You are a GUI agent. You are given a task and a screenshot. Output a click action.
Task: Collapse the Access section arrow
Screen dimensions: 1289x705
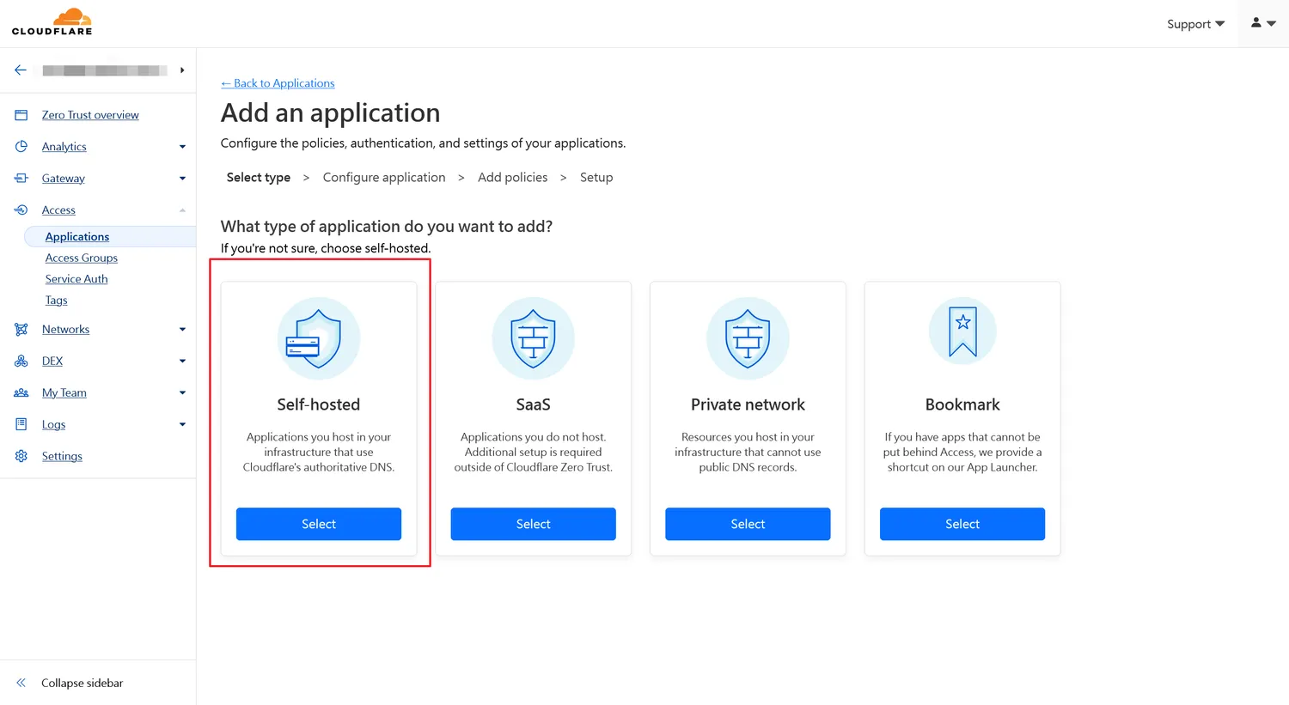pyautogui.click(x=182, y=210)
